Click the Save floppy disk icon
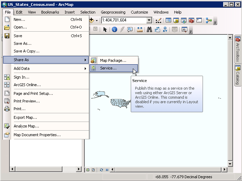 [x=7, y=36]
